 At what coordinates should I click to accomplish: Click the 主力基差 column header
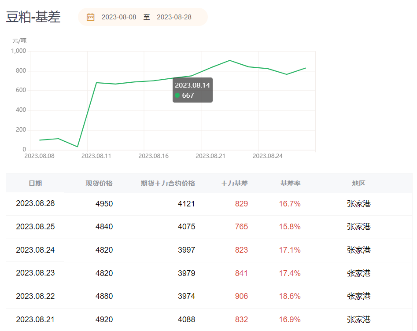(x=234, y=183)
